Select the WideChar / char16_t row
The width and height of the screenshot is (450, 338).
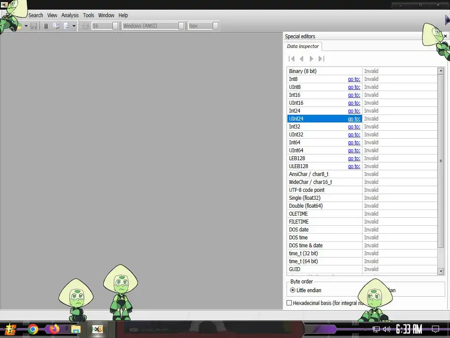(x=362, y=182)
